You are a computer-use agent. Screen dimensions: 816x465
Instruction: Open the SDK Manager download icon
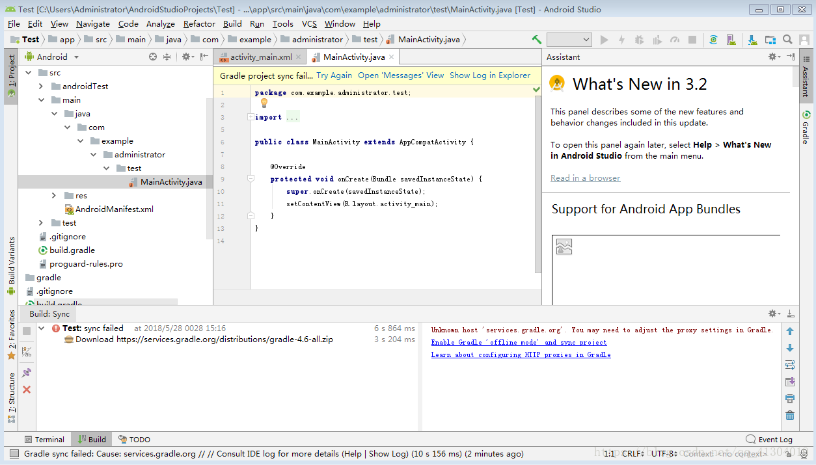click(753, 40)
